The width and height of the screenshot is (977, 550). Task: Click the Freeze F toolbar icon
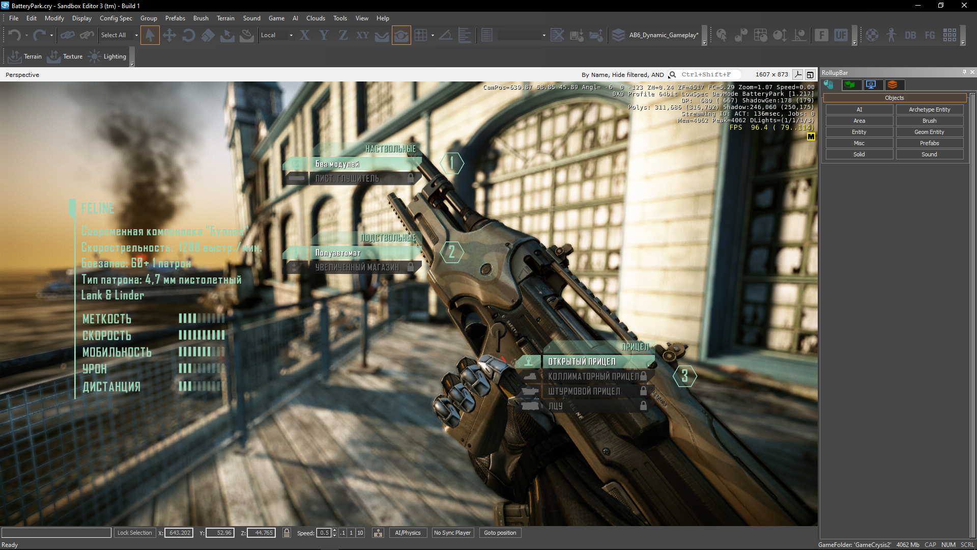pyautogui.click(x=821, y=35)
